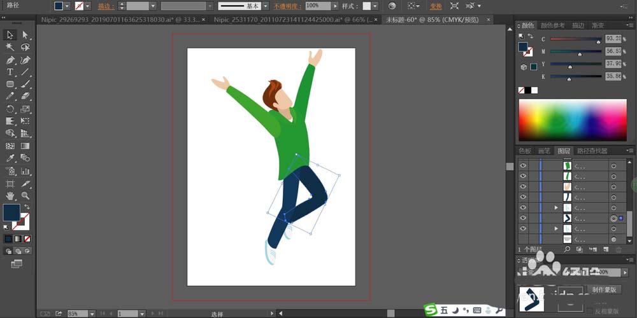Viewport: 637px width, 318px height.
Task: Select the Rotate tool
Action: pos(10,109)
